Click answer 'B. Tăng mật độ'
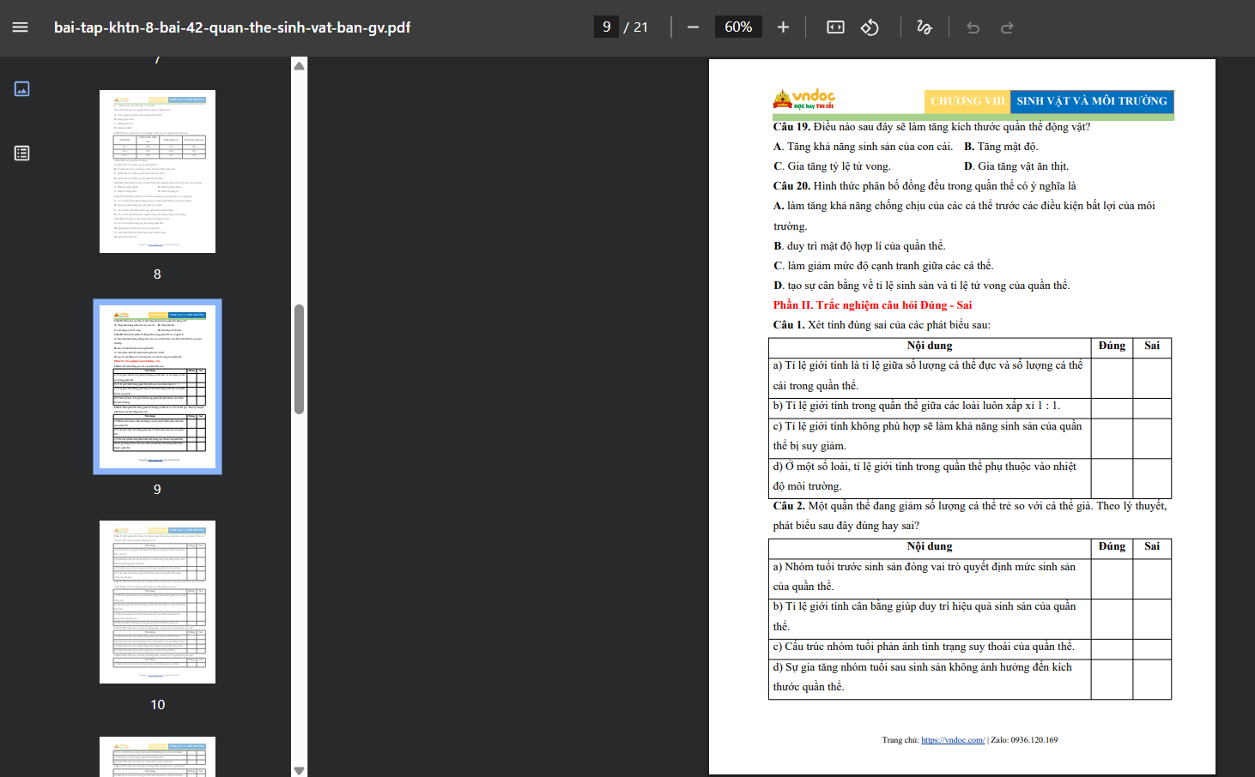The width and height of the screenshot is (1255, 777). pyautogui.click(x=1001, y=147)
